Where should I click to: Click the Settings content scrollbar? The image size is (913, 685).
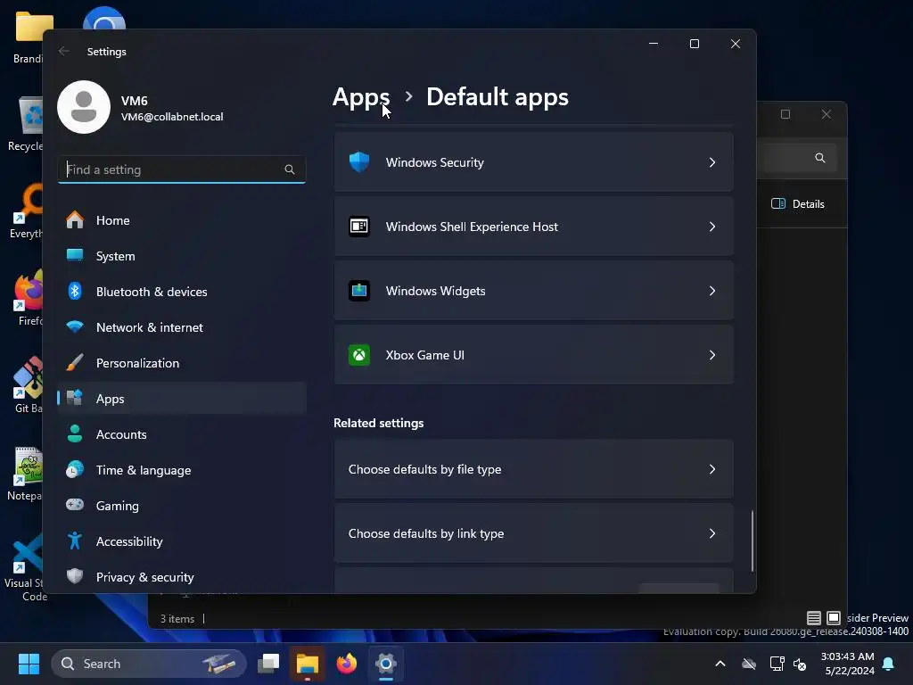tap(753, 541)
